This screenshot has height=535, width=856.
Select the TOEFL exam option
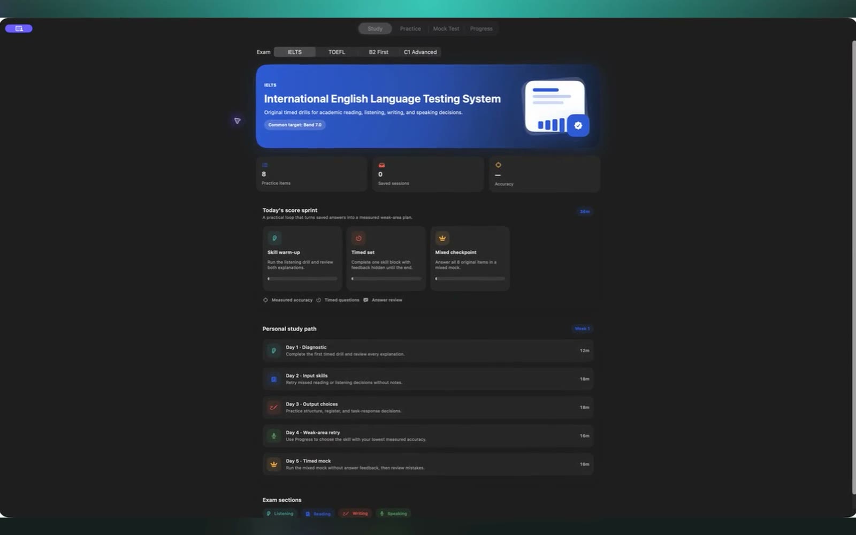point(337,52)
